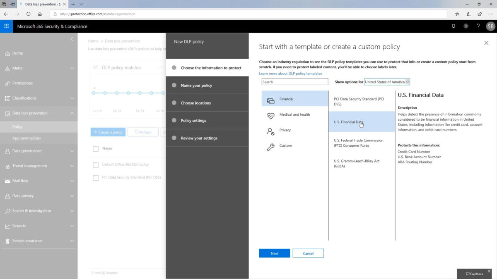497x279 pixels.
Task: Check the PCI Data Security Standard policy
Action: [96, 178]
